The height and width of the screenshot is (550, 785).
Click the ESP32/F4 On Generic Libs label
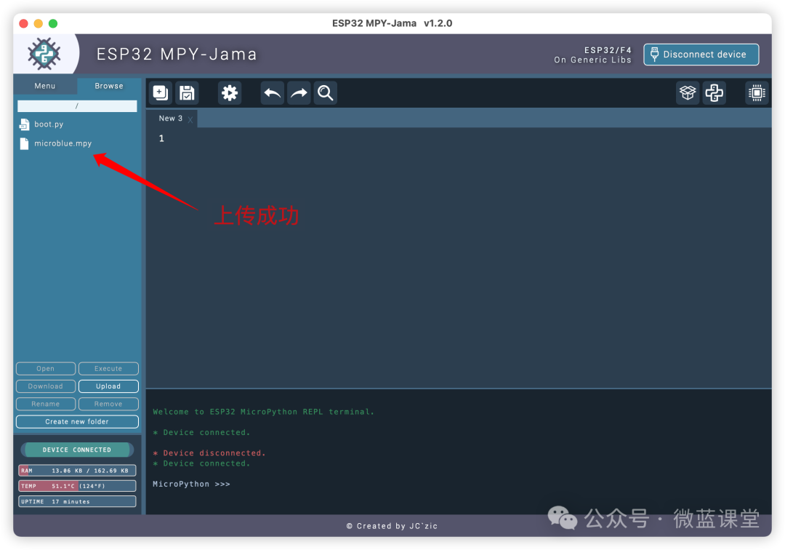click(x=593, y=55)
